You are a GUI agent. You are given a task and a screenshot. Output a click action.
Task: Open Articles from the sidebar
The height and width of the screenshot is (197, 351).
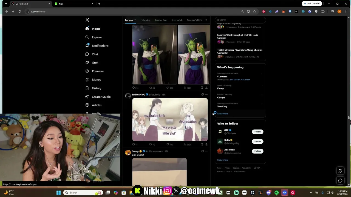(x=94, y=105)
